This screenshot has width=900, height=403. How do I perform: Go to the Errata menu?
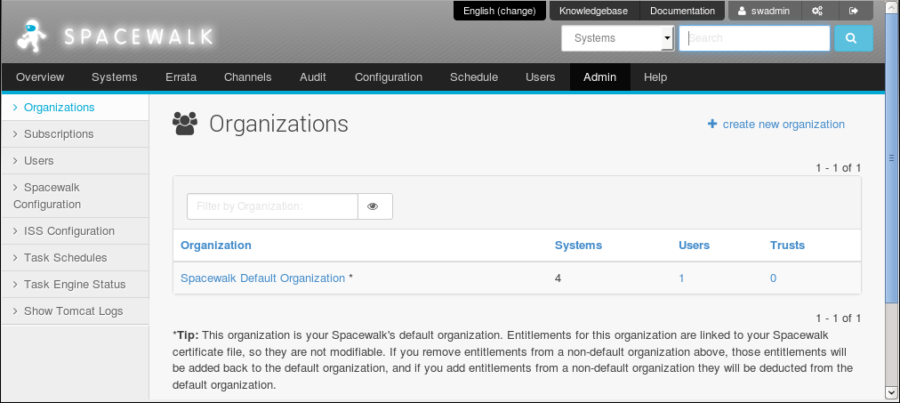point(181,77)
